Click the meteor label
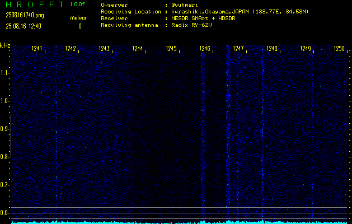This screenshot has width=352, height=224. coord(78,18)
